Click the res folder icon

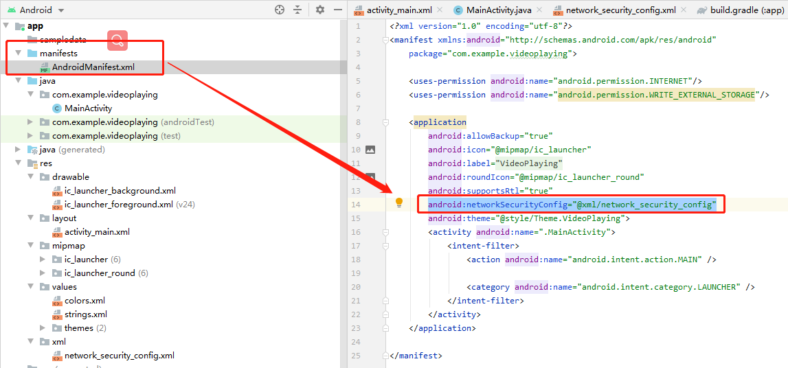pyautogui.click(x=32, y=163)
